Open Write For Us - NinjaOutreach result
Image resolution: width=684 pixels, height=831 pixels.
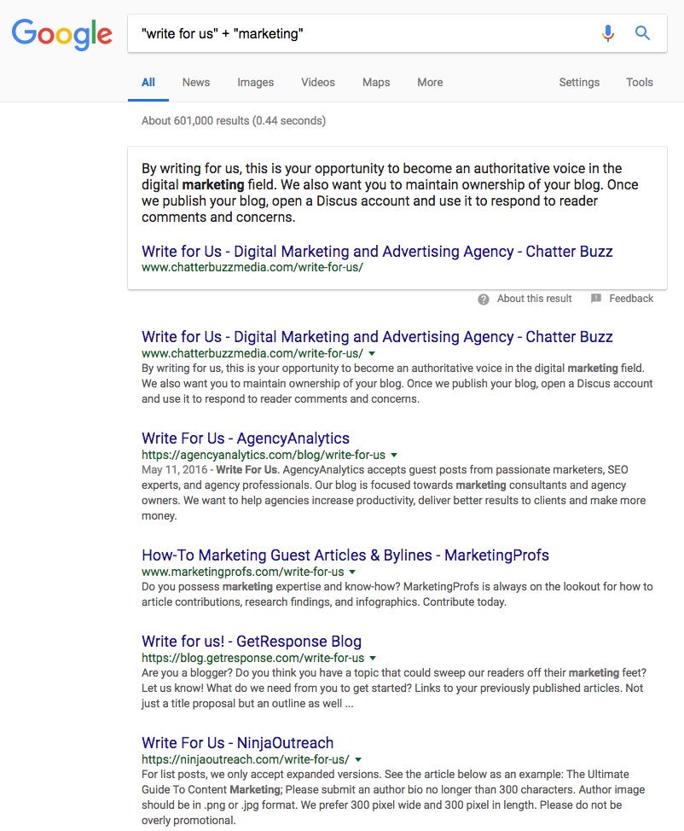pos(237,742)
